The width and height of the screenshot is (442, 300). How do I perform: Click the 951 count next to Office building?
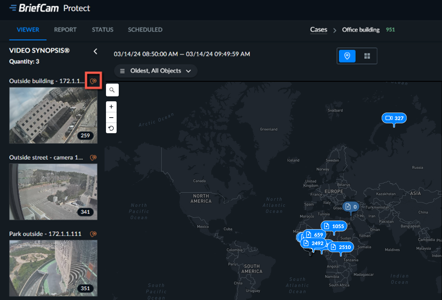click(x=390, y=30)
